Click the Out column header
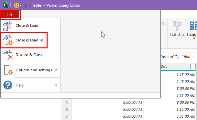Image resolution: width=197 pixels, height=120 pixels. point(178,66)
